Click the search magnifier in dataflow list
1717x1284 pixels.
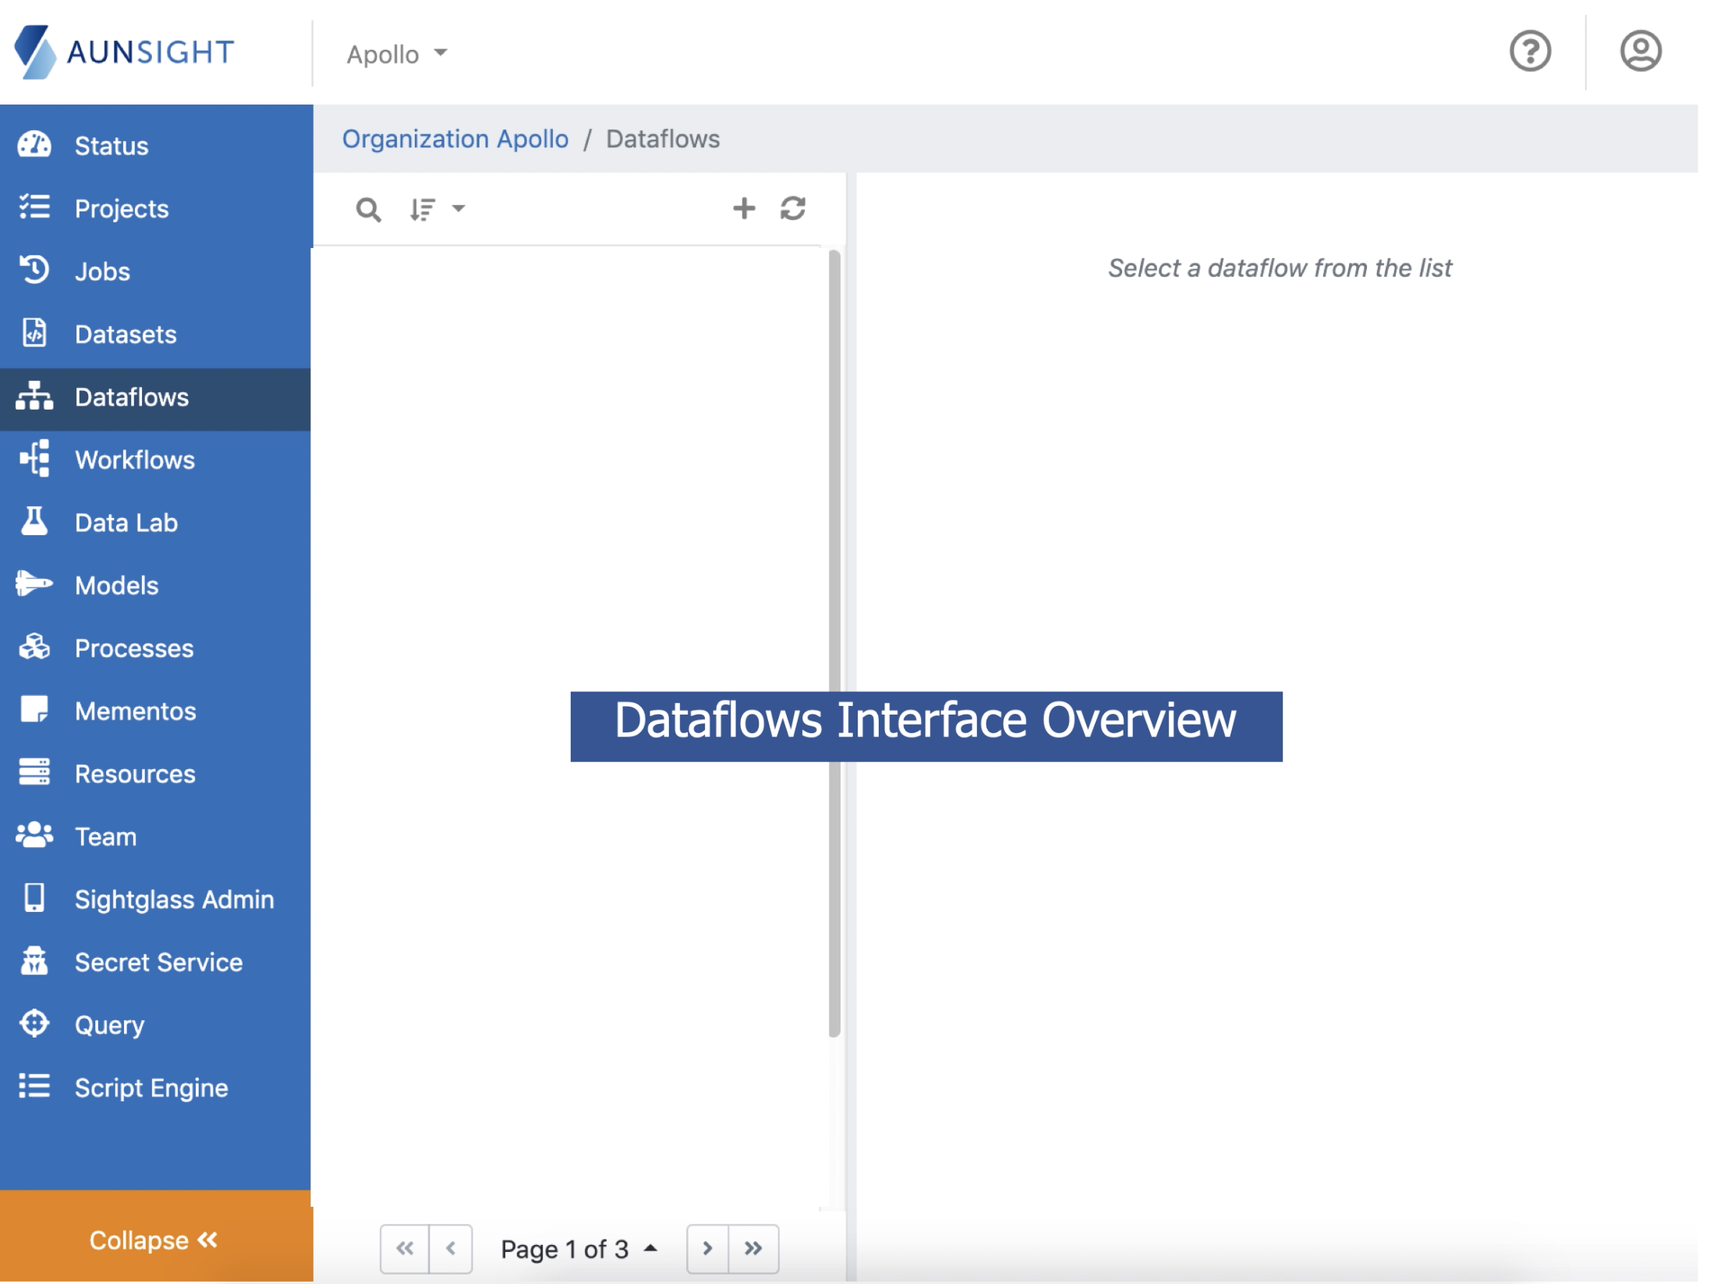368,208
